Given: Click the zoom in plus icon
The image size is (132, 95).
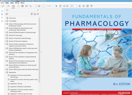Looking at the screenshot, I should (x=67, y=6).
